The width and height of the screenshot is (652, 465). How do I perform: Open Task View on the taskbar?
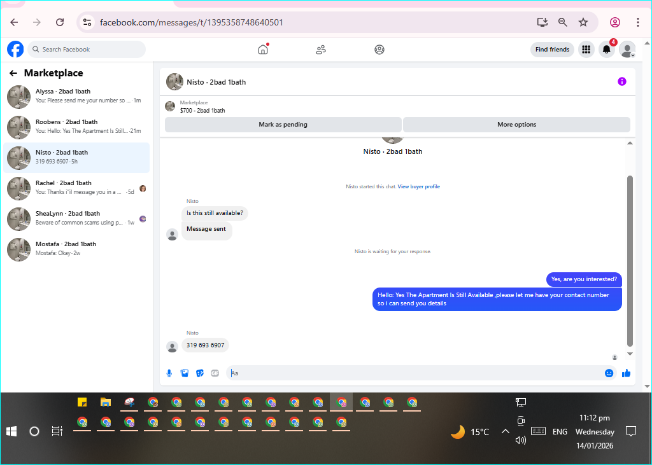click(x=57, y=431)
